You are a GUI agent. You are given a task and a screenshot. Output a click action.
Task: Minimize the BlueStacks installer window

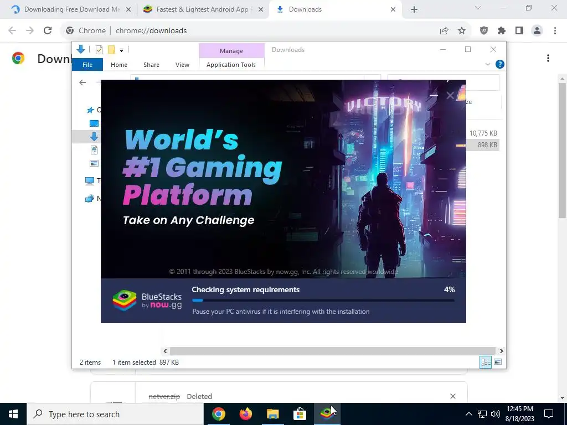(434, 95)
